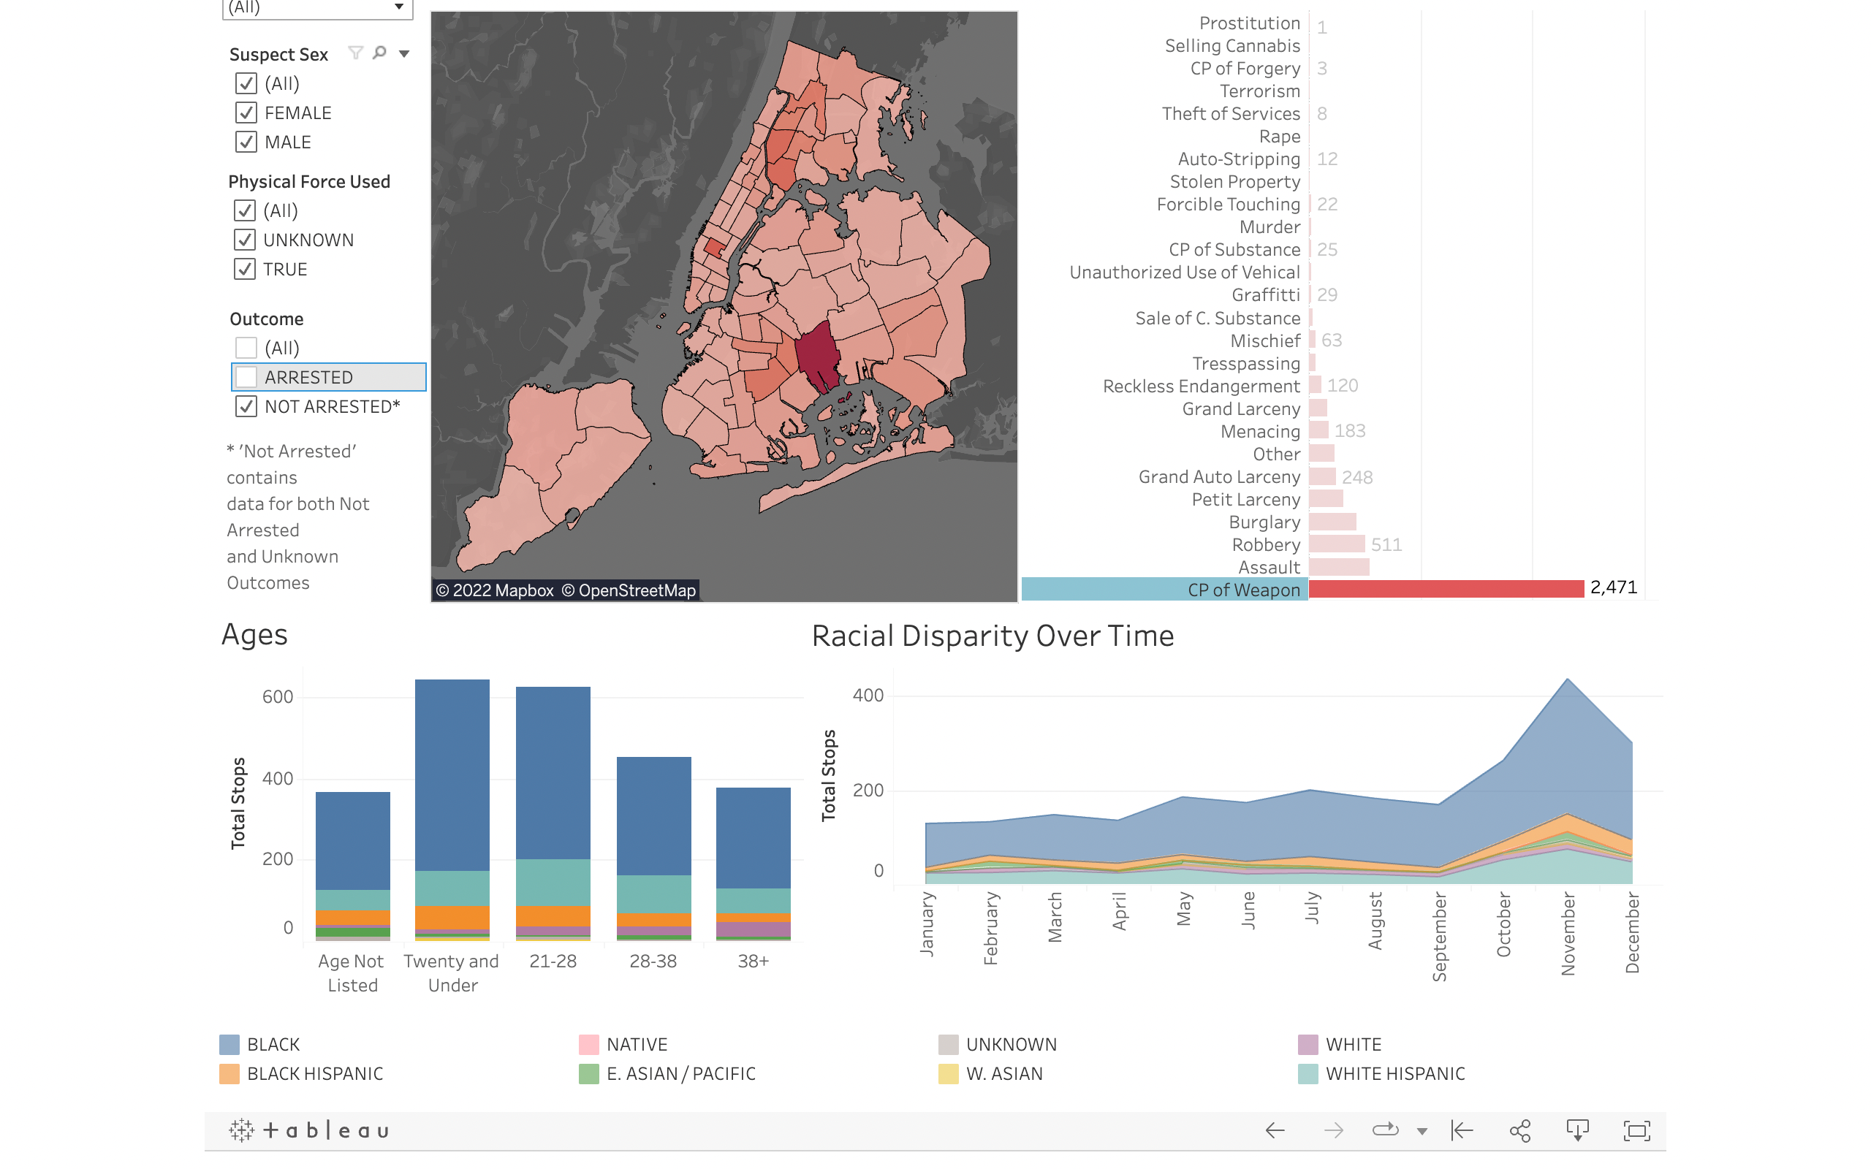Open the replay speed dropdown arrow
The image size is (1871, 1169).
coord(1422,1131)
